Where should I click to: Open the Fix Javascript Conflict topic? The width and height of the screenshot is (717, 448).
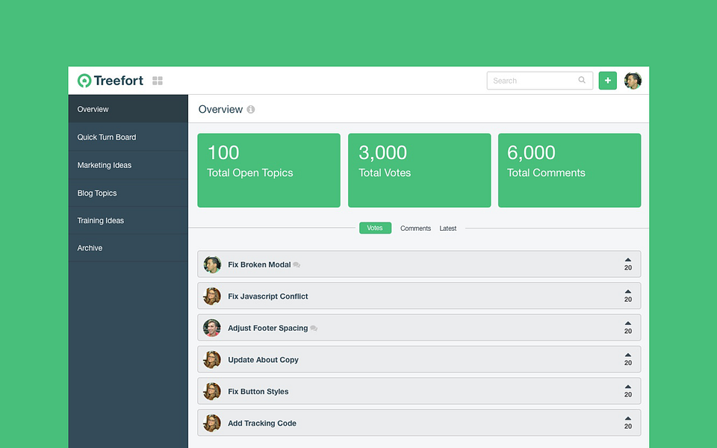pyautogui.click(x=419, y=296)
